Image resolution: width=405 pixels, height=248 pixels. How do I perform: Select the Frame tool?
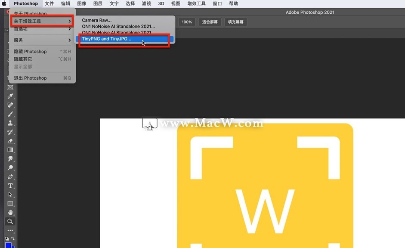point(10,87)
